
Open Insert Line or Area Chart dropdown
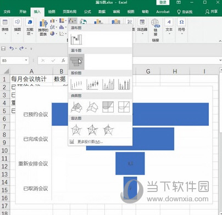[53, 27]
